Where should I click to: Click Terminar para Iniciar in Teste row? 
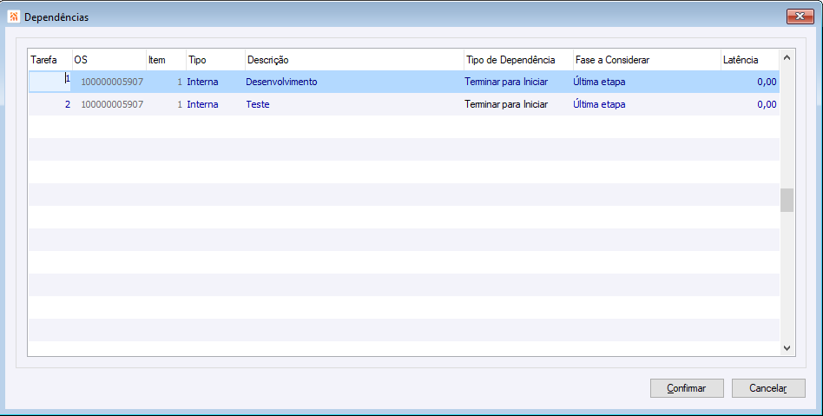(506, 104)
